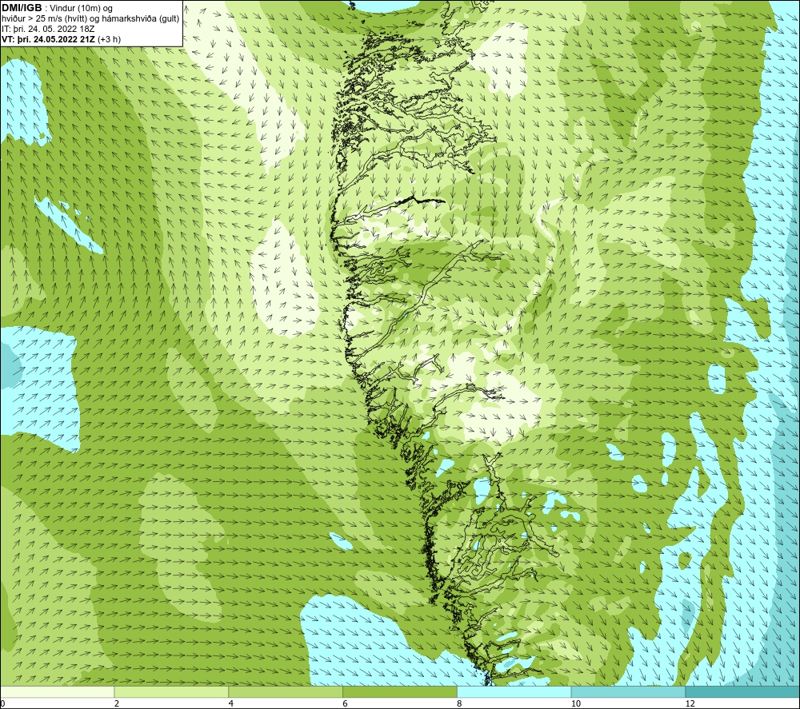Select the 6–8 m/s dark green swatch
800x709 pixels.
pyautogui.click(x=400, y=691)
